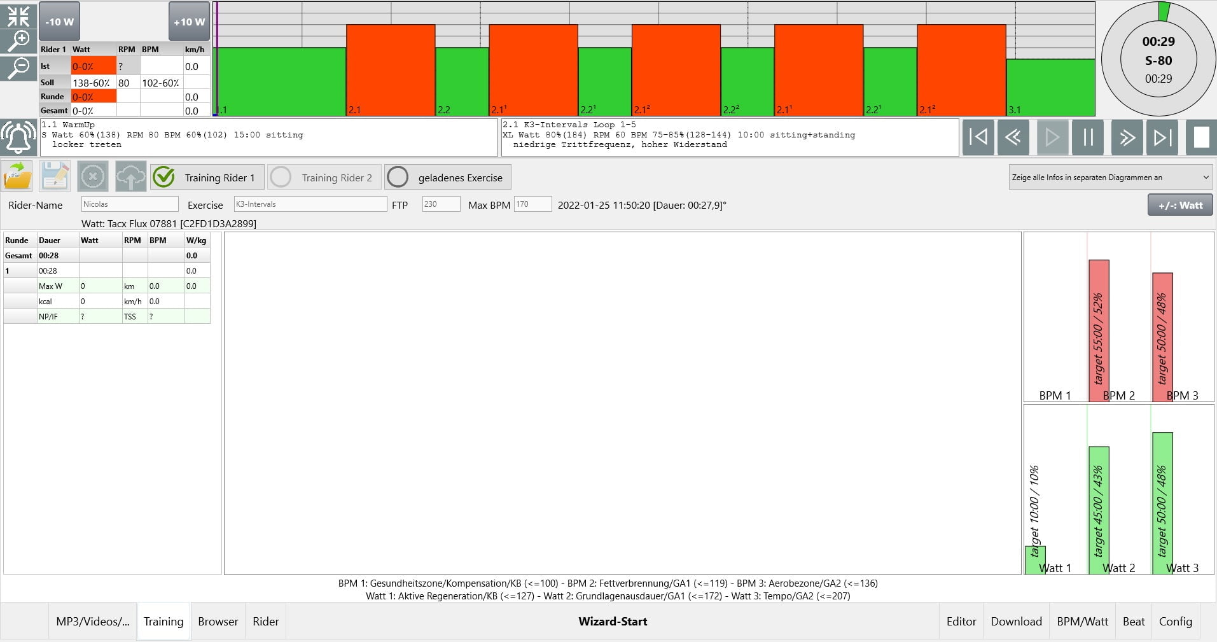Click the W/kg column header
This screenshot has width=1217, height=642.
tap(197, 241)
